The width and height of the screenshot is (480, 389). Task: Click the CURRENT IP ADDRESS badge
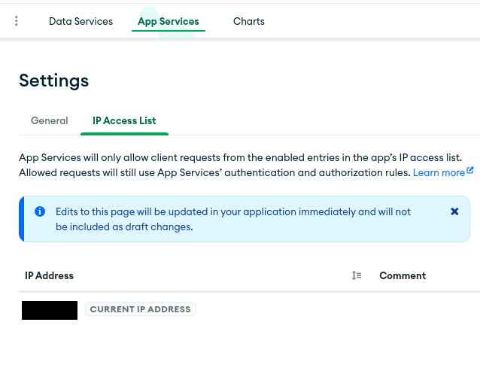click(x=141, y=309)
